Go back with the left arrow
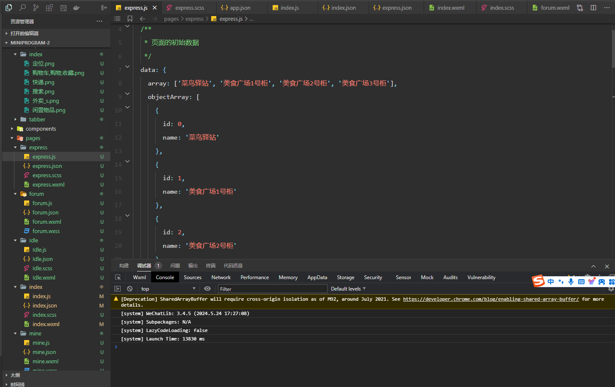The width and height of the screenshot is (615, 387). coord(142,19)
